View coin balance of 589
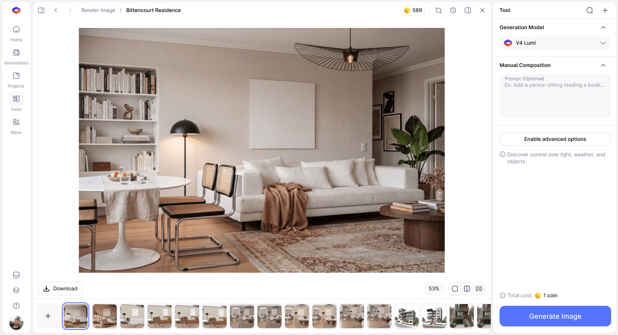 tap(413, 10)
